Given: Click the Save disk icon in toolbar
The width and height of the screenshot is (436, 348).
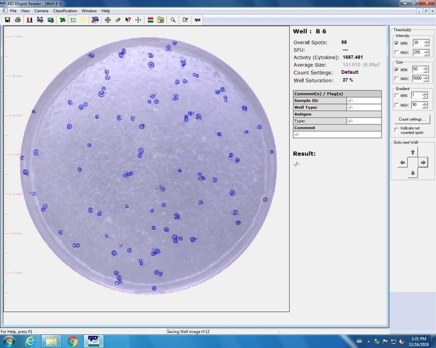Looking at the screenshot, I should 7,20.
